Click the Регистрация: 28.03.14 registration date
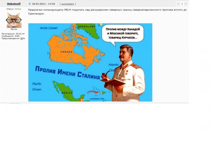 coord(13,34)
